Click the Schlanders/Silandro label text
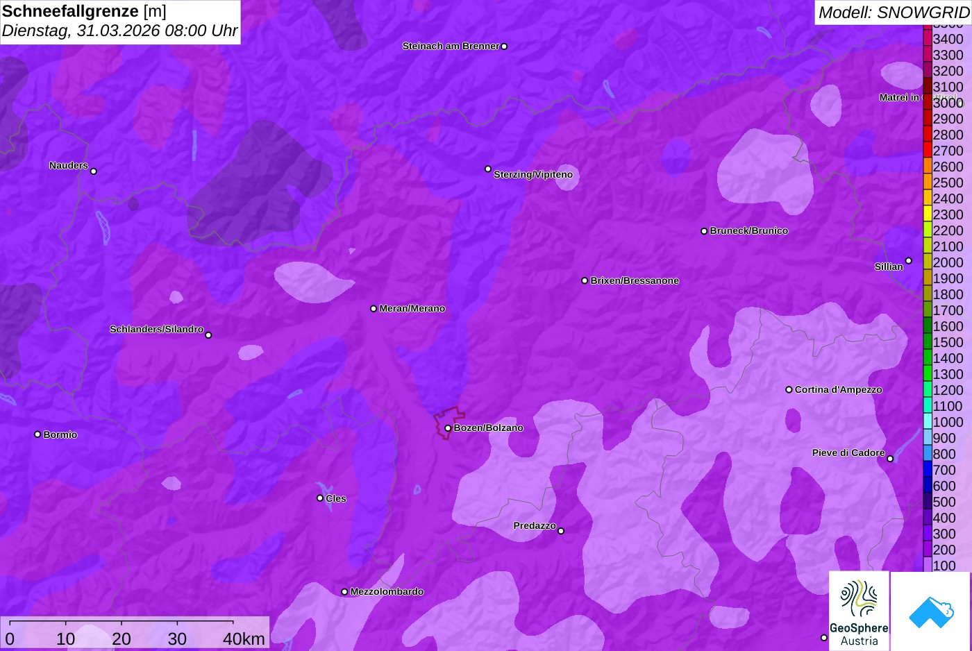 pyautogui.click(x=156, y=330)
